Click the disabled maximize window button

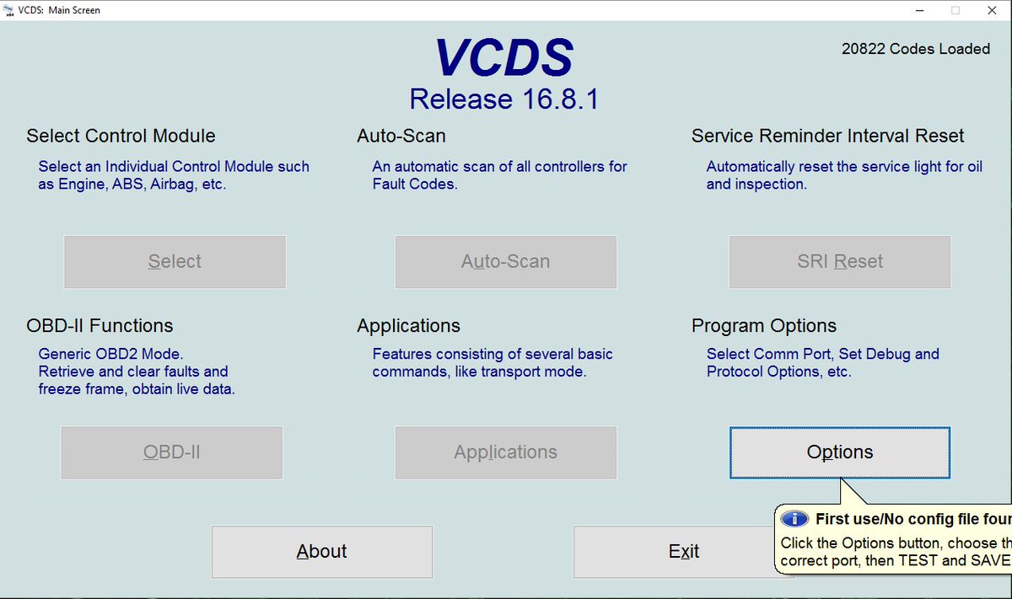click(955, 10)
